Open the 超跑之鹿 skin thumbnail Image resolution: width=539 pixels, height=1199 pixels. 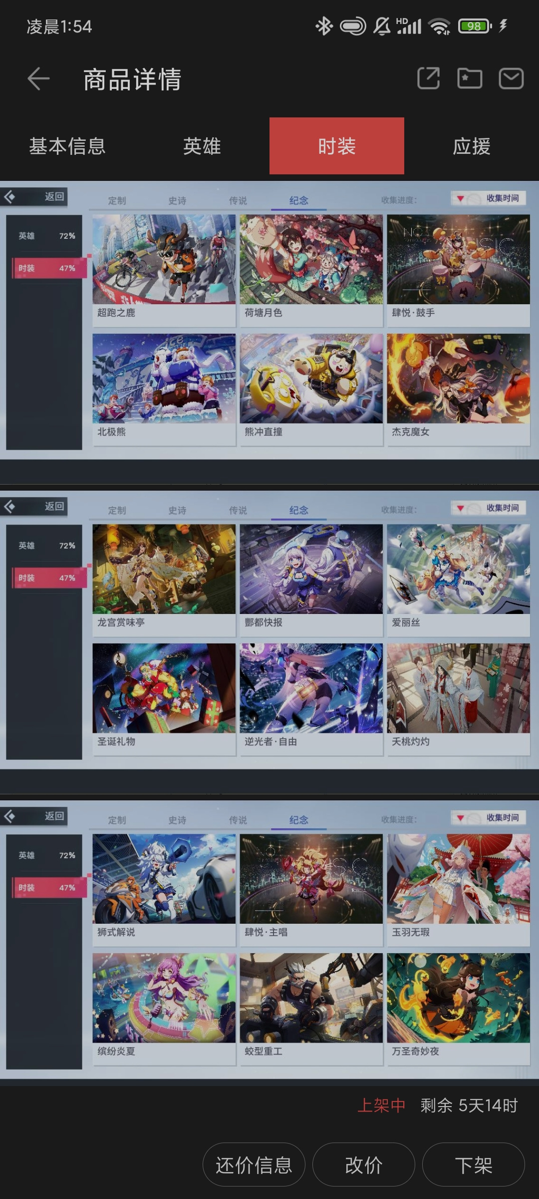pyautogui.click(x=164, y=259)
